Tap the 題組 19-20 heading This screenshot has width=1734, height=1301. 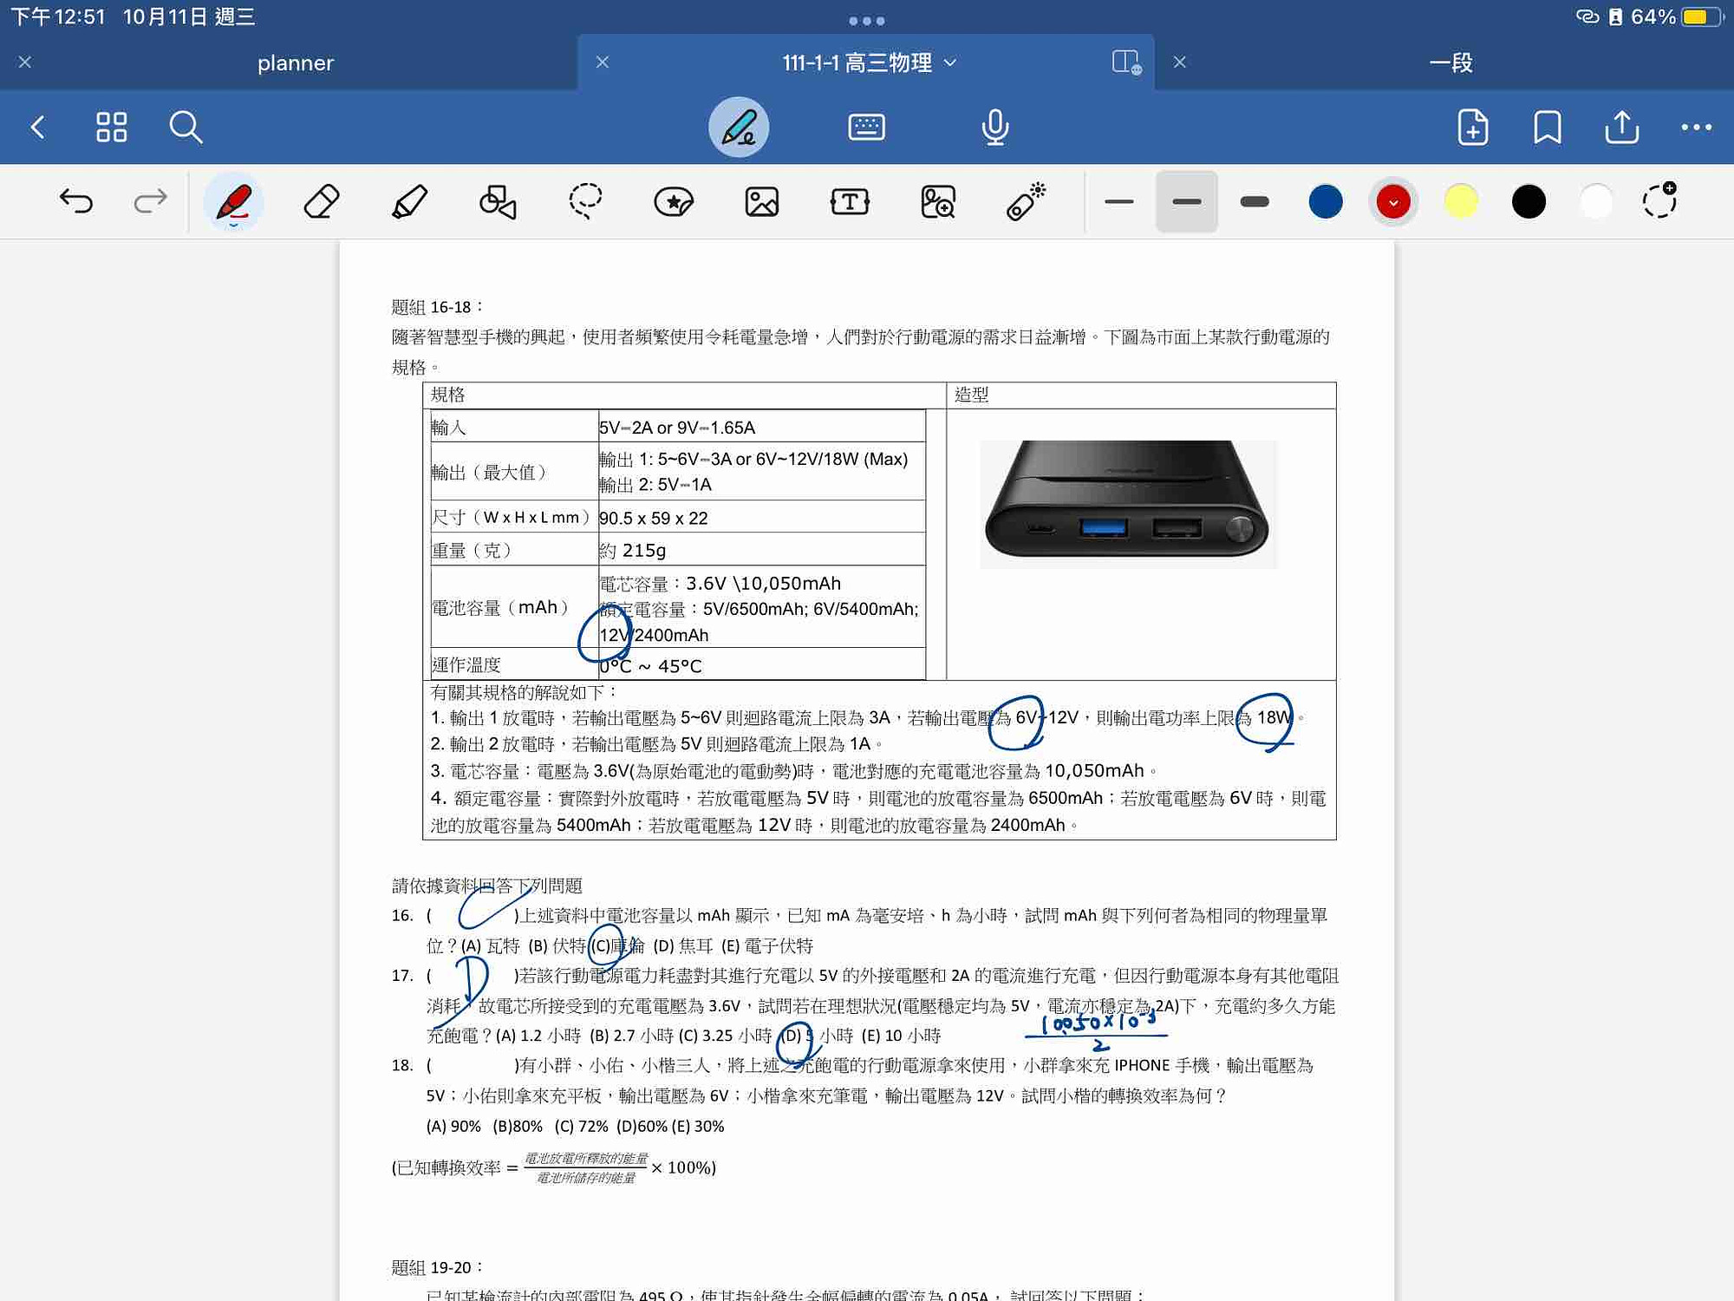pyautogui.click(x=437, y=1267)
